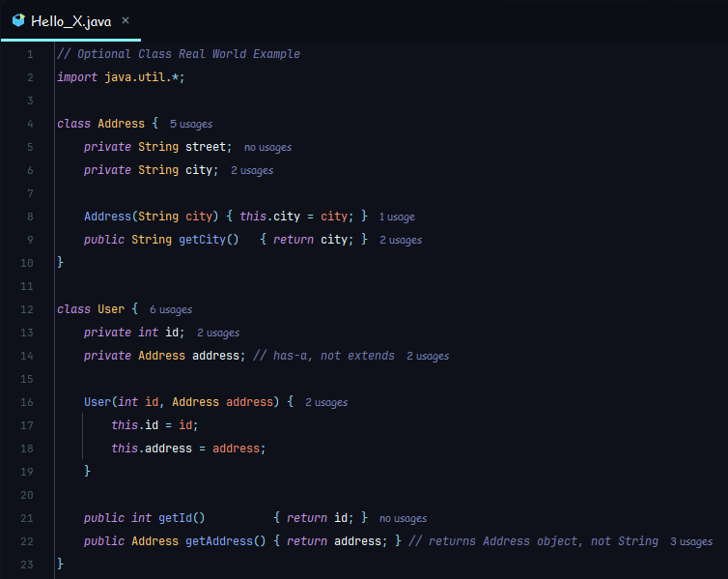Click 'Address(String city)' constructor signature
The image size is (728, 579).
[x=151, y=217]
